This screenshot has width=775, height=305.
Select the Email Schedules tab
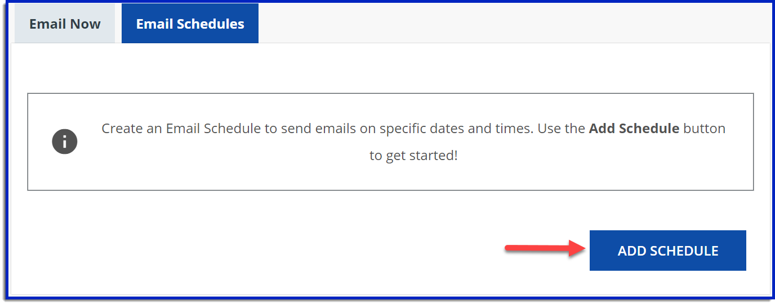click(x=190, y=24)
